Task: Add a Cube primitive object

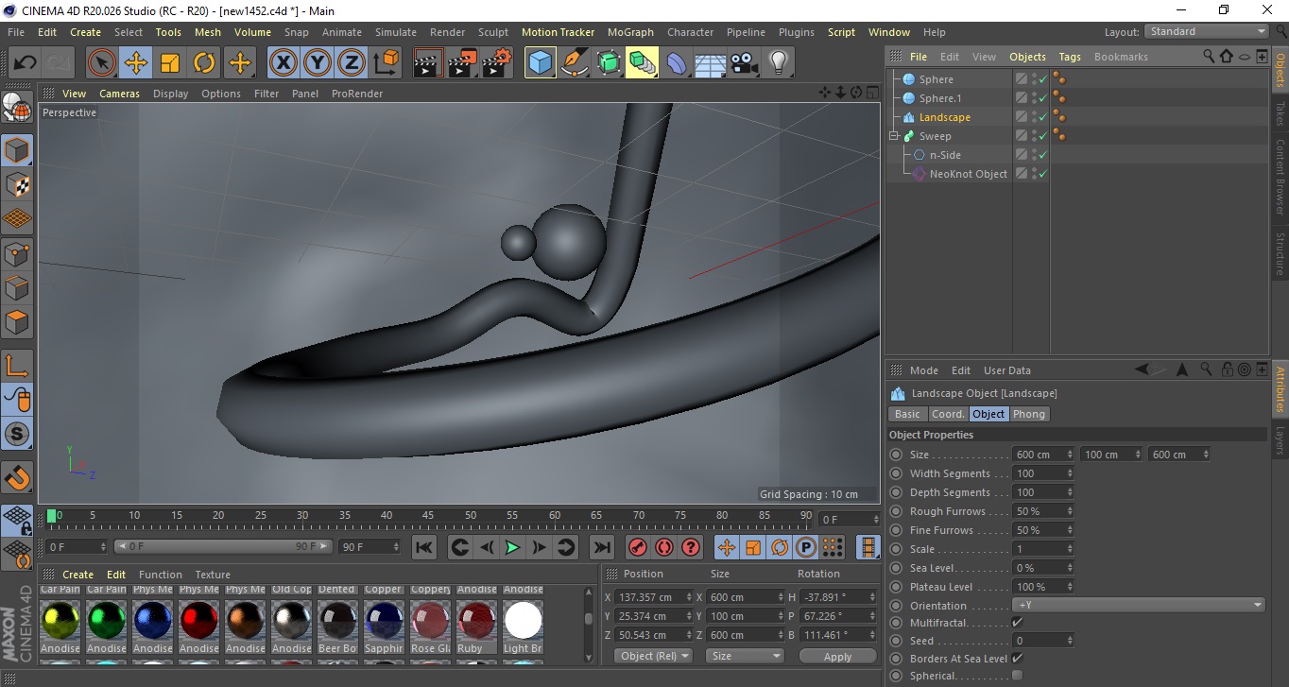Action: tap(540, 63)
